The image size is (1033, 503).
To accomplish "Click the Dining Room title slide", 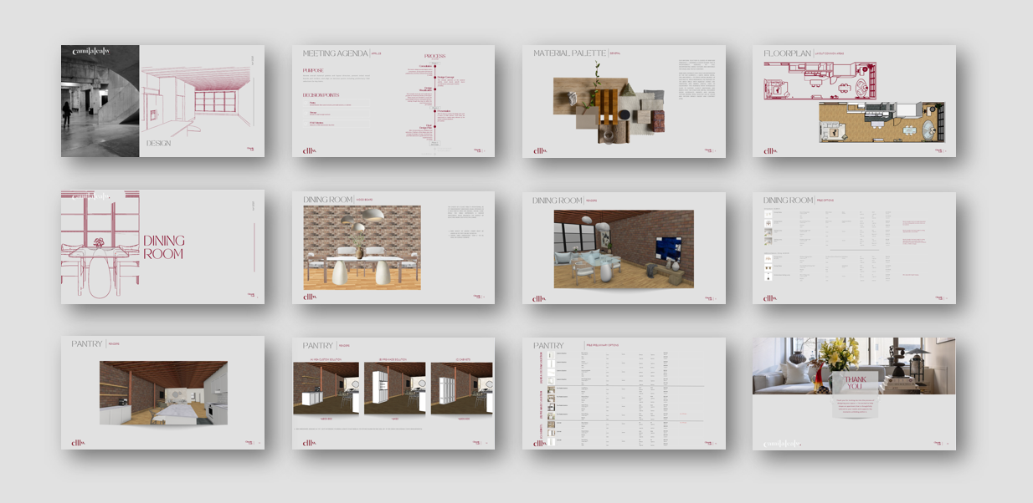I will point(162,246).
